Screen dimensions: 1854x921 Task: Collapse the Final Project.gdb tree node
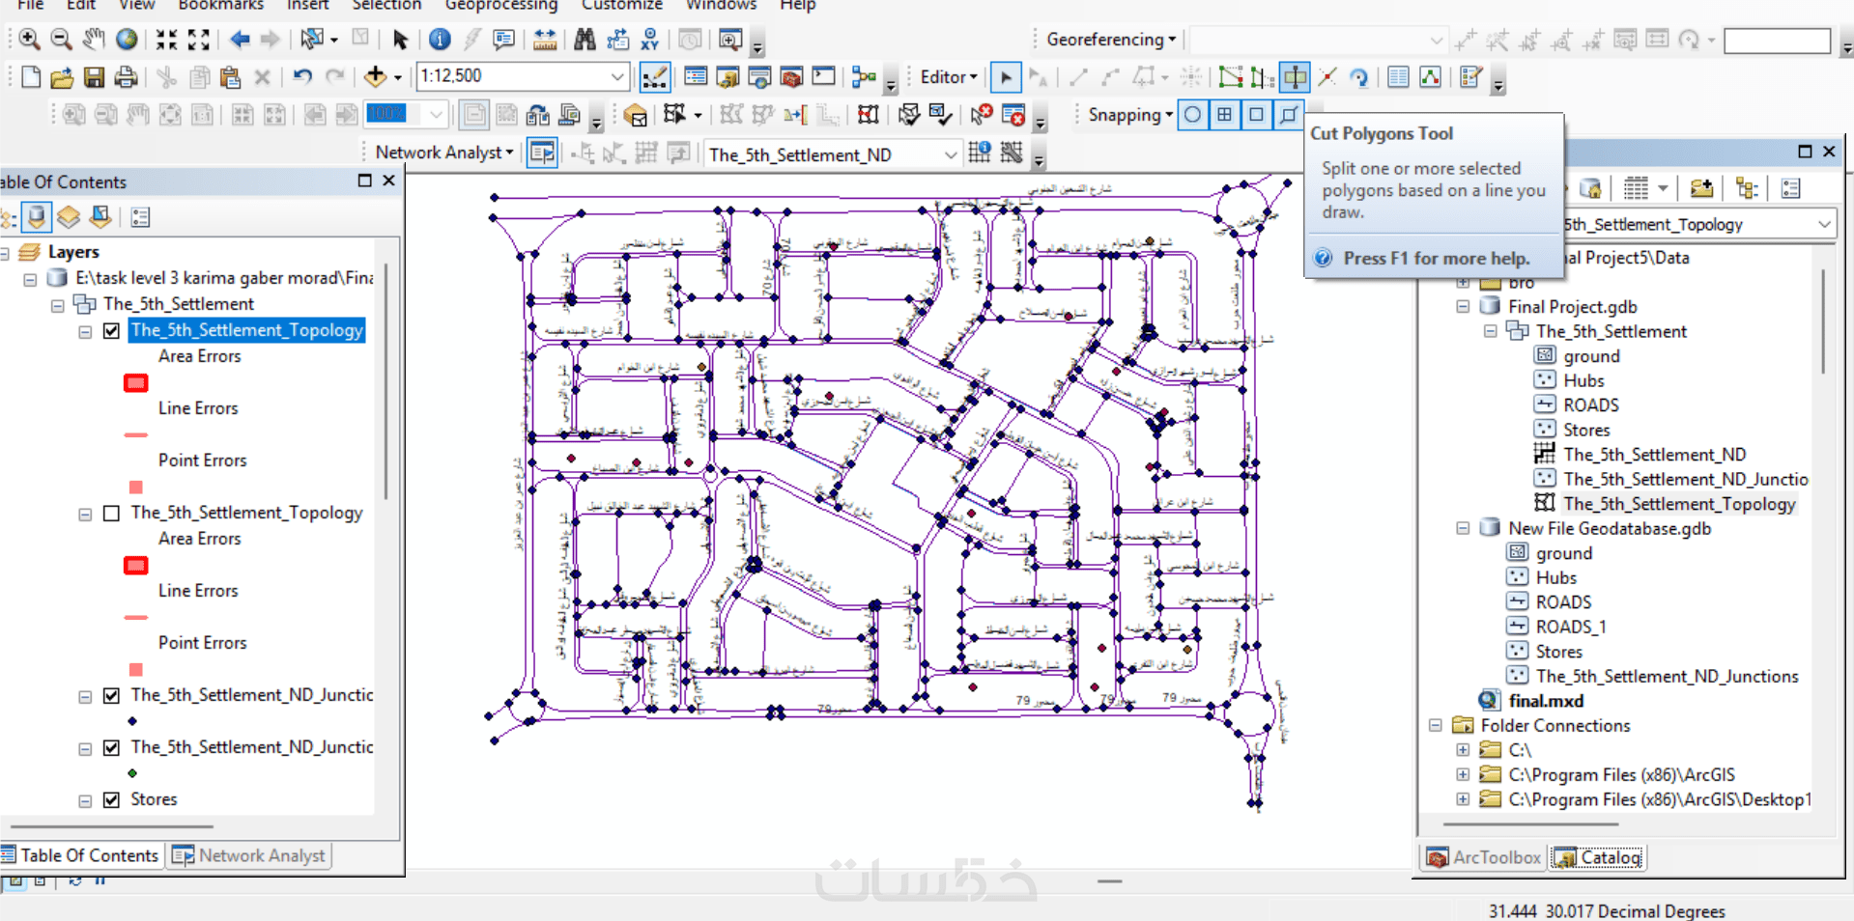coord(1463,307)
